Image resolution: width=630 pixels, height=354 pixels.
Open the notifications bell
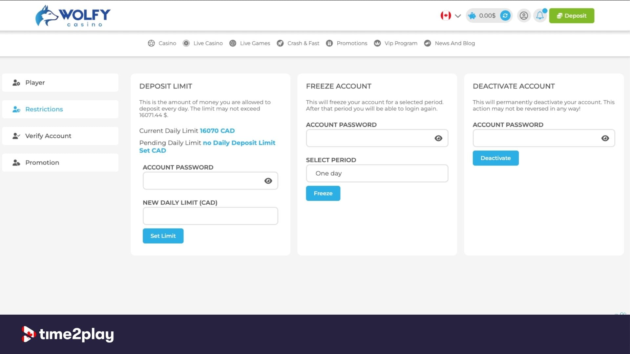point(540,15)
